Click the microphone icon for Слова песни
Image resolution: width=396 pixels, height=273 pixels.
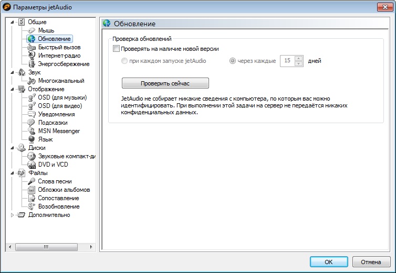click(32, 181)
